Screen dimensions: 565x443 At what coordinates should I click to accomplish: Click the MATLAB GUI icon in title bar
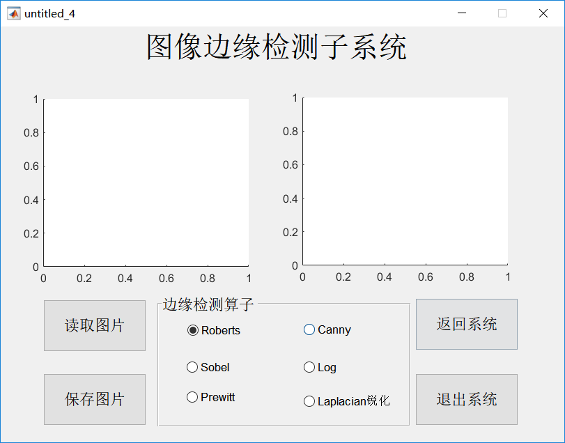click(13, 13)
